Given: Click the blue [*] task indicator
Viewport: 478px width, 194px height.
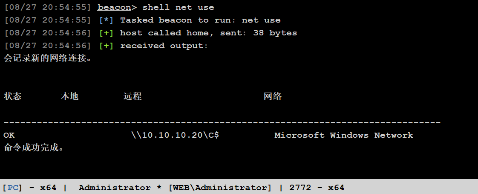Looking at the screenshot, I should [x=106, y=20].
